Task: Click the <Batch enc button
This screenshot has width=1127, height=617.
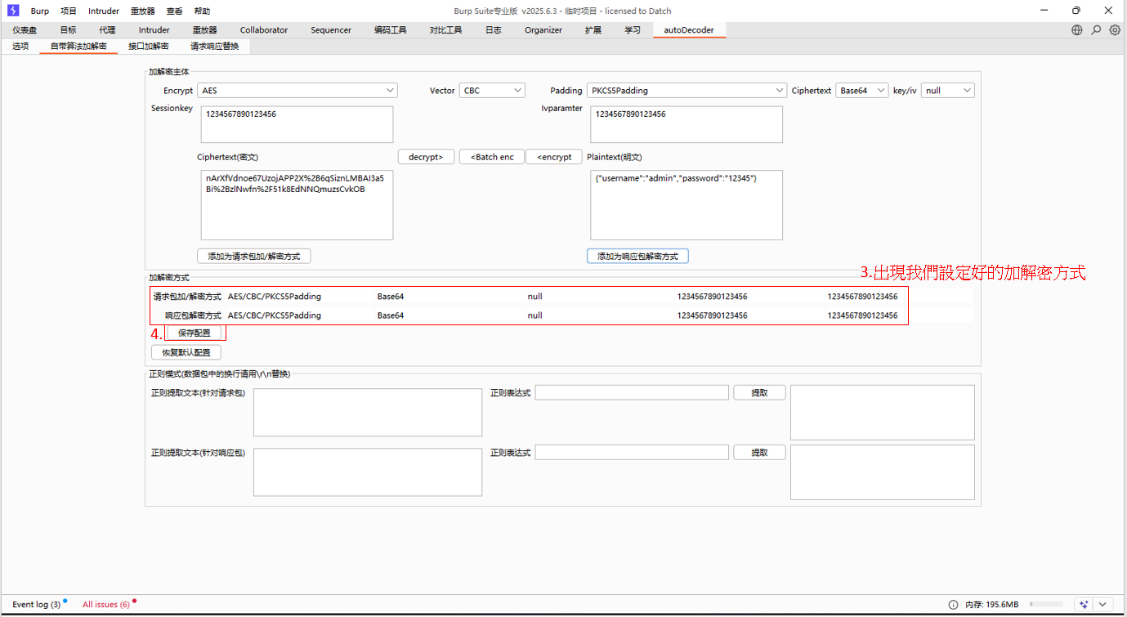Action: click(x=492, y=157)
